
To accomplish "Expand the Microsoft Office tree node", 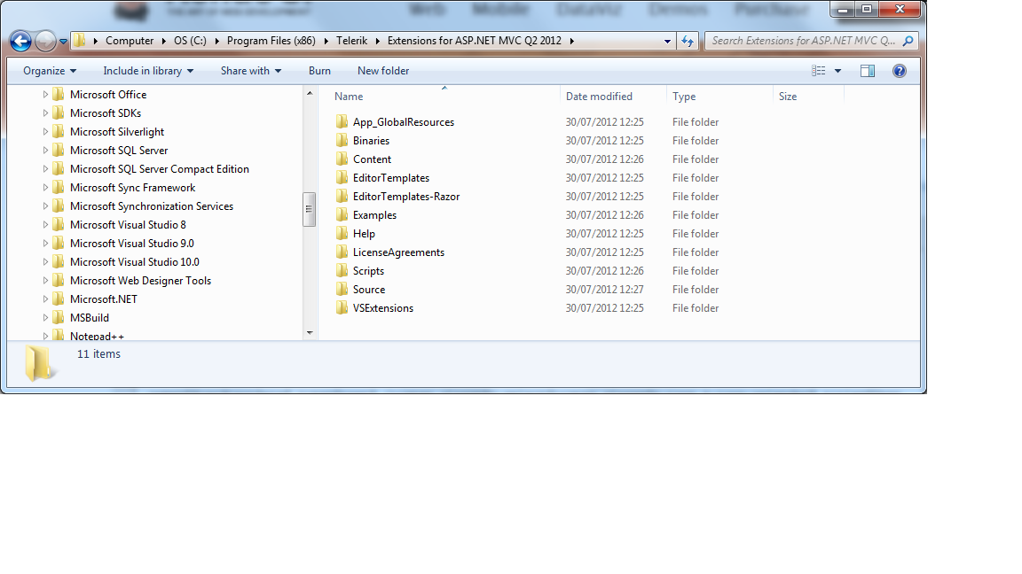I will coord(45,95).
